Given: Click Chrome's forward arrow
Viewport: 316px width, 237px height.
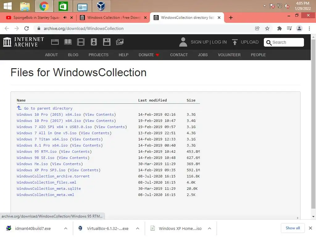Looking at the screenshot, I should point(17,28).
